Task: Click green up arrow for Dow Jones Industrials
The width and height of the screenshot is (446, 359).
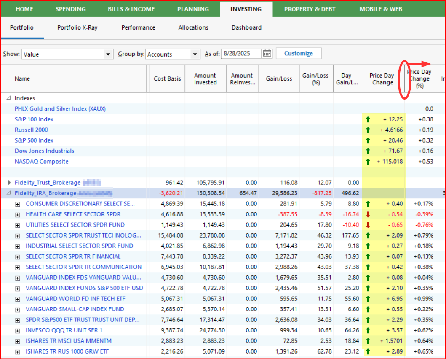Action: click(x=368, y=151)
